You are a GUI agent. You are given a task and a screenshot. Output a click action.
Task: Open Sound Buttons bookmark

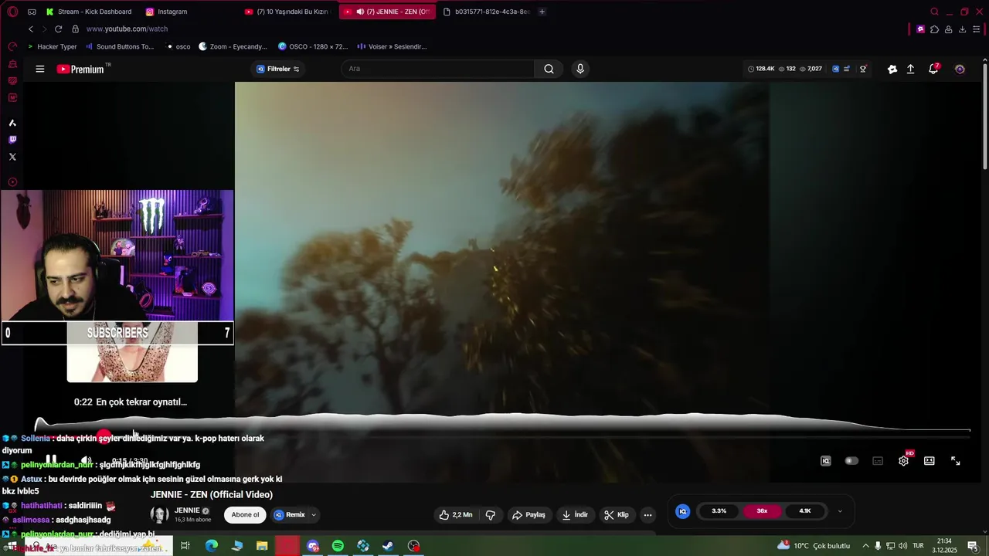(x=120, y=46)
